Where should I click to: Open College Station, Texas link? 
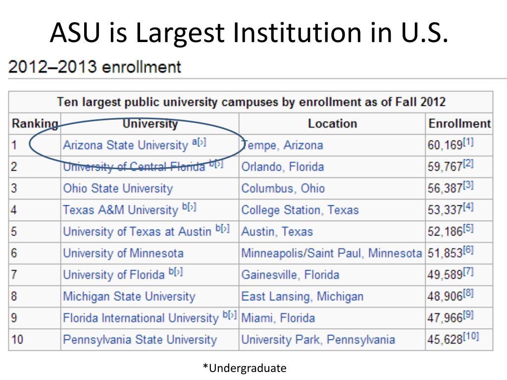point(300,210)
